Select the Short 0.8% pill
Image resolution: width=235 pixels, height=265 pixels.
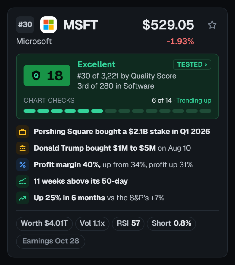pos(171,223)
